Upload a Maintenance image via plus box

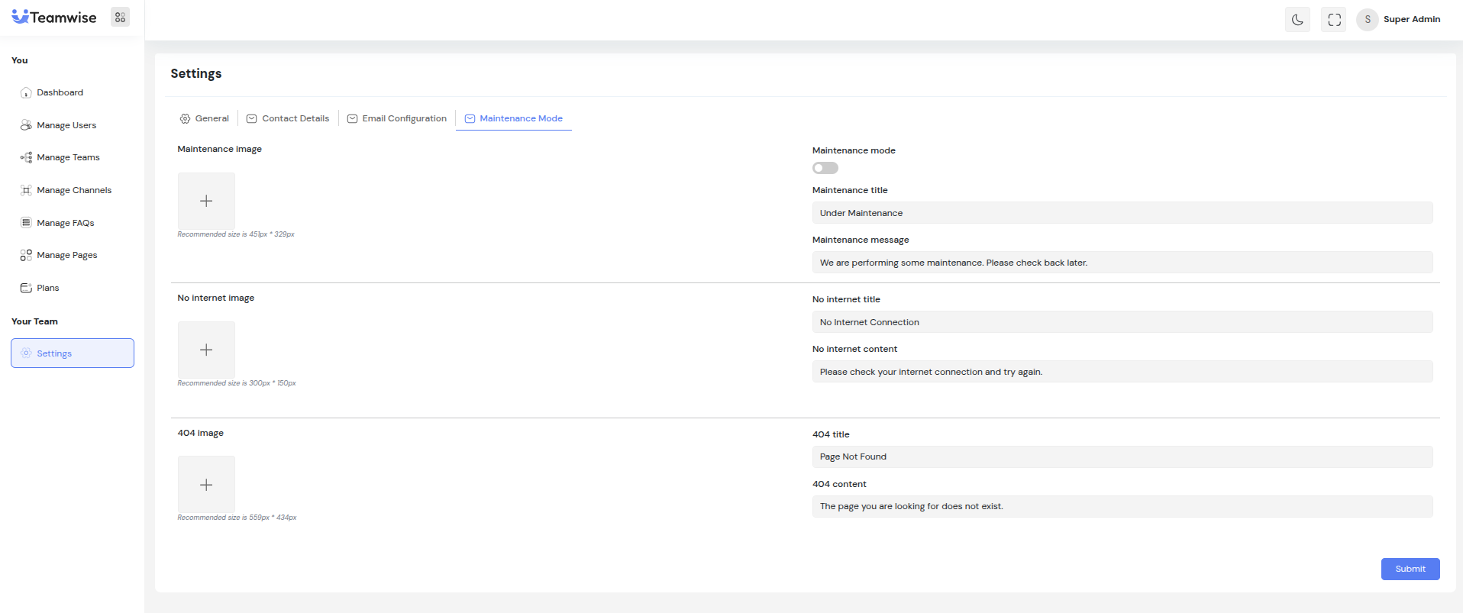click(x=206, y=201)
